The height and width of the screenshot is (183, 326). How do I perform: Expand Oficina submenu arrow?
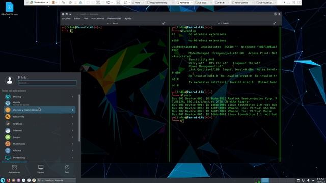[x=72, y=150]
